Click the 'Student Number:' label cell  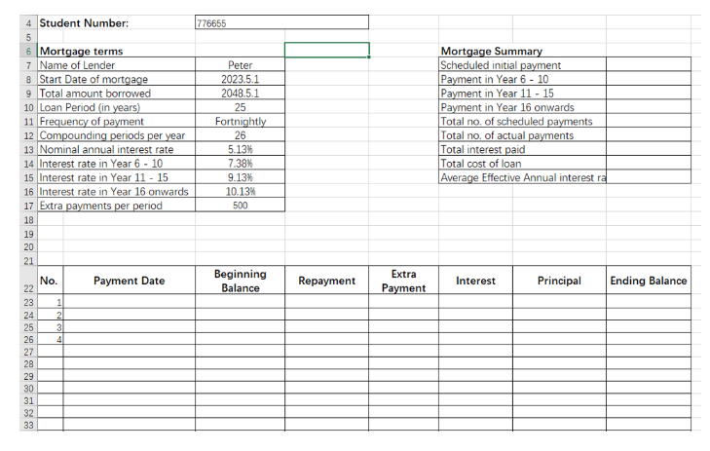click(x=116, y=22)
